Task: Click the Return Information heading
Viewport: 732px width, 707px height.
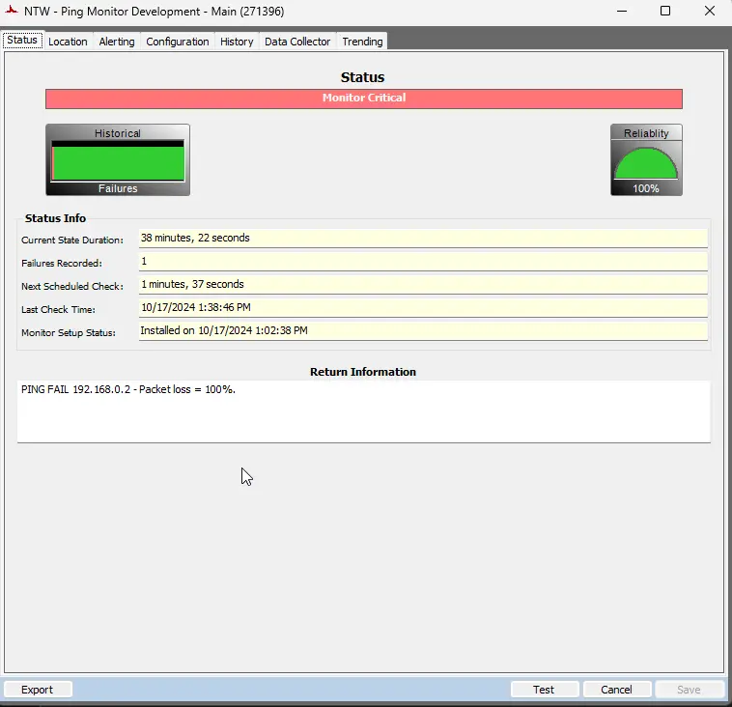Action: 363,372
